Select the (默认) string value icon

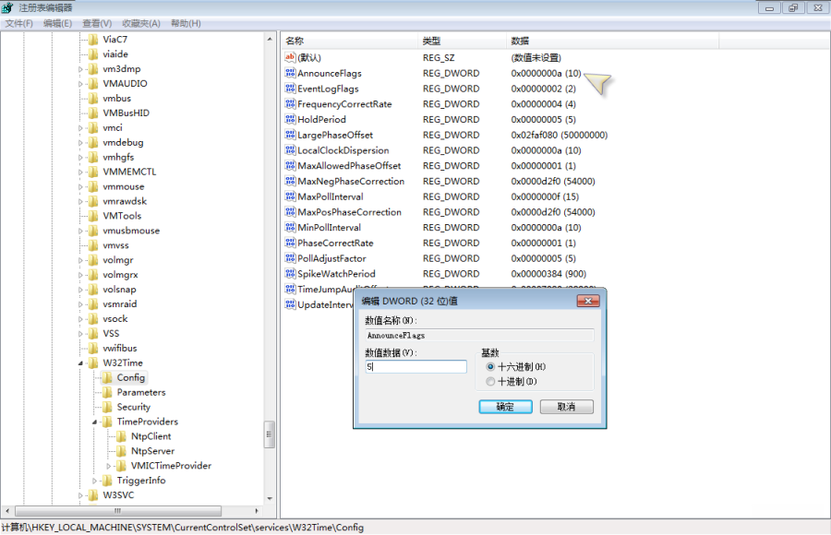click(290, 57)
